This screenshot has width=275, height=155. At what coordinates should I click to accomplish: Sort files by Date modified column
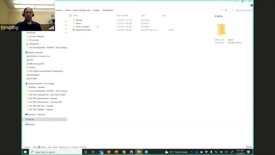pyautogui.click(x=122, y=15)
